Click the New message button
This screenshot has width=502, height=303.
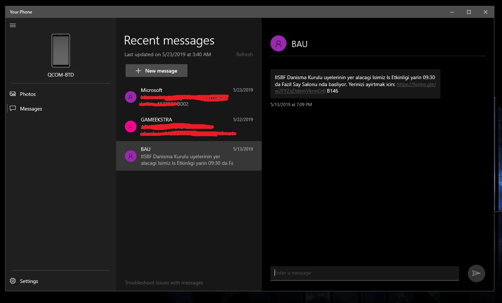tap(157, 71)
